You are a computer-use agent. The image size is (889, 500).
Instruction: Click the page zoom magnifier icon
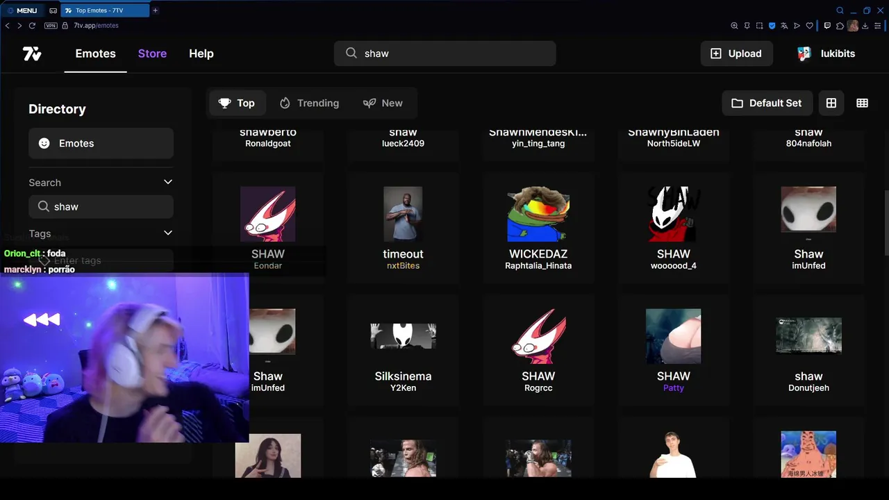click(734, 26)
